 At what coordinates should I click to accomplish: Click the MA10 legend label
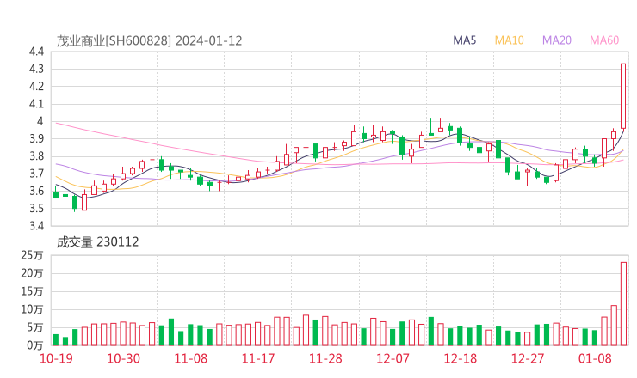coord(509,40)
